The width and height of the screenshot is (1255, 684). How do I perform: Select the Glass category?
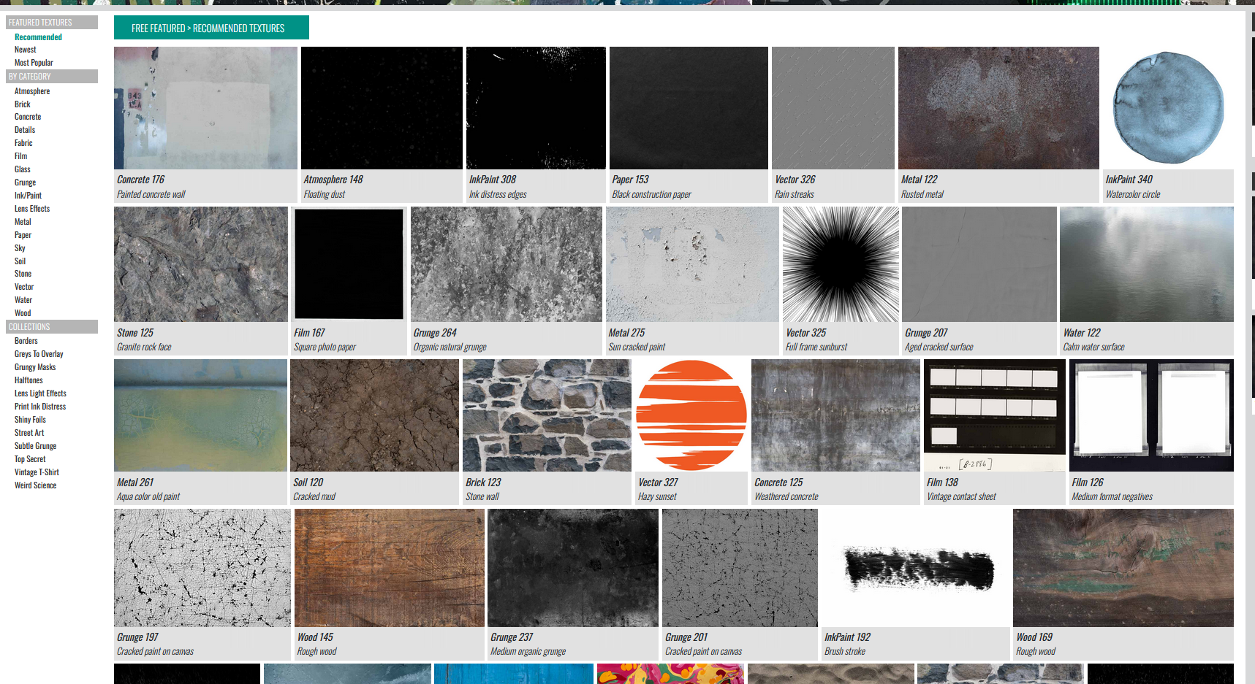pyautogui.click(x=23, y=169)
